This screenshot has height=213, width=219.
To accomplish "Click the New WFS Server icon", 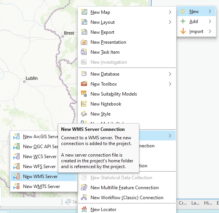I will (x=16, y=166).
